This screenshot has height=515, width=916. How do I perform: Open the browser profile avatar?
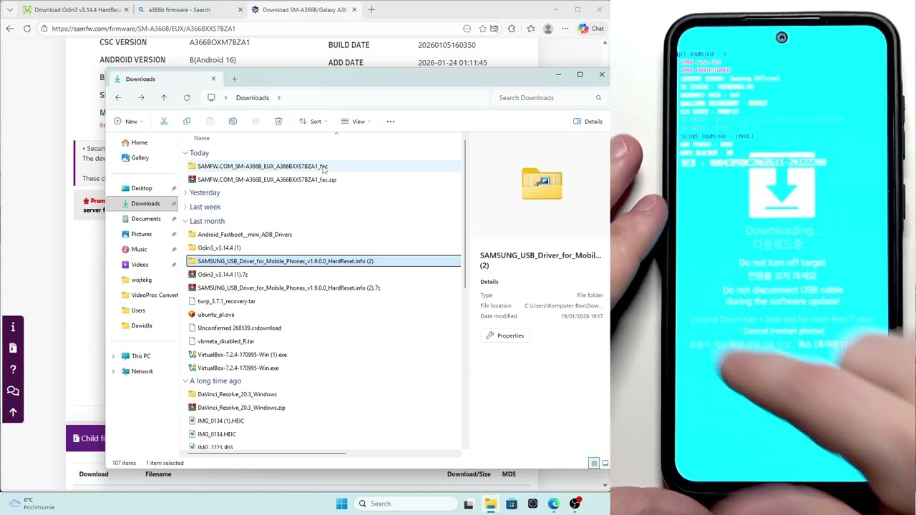pos(548,29)
